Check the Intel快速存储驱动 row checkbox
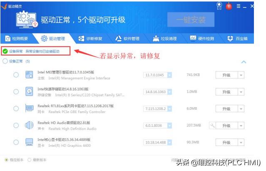 point(16,92)
